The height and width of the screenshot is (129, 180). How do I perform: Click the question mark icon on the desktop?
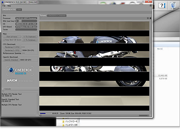pyautogui.click(x=162, y=5)
